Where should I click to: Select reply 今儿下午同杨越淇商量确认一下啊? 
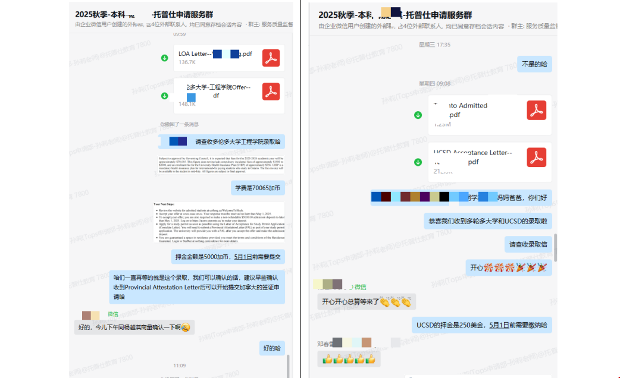click(x=134, y=327)
